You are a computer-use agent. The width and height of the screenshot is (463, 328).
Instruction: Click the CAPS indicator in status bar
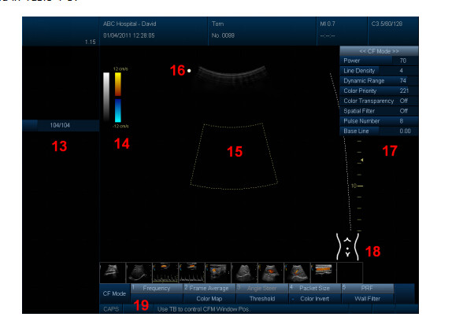pyautogui.click(x=111, y=309)
